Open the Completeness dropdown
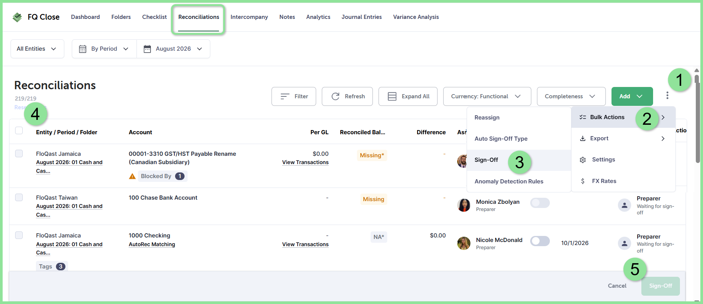This screenshot has width=703, height=304. (x=571, y=96)
